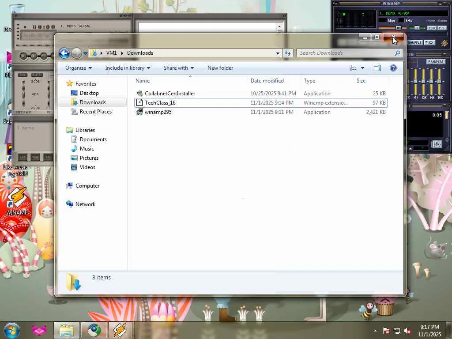Adjust the 14K equalizer band slider
Image resolution: width=452 pixels, height=339 pixels.
click(431, 82)
